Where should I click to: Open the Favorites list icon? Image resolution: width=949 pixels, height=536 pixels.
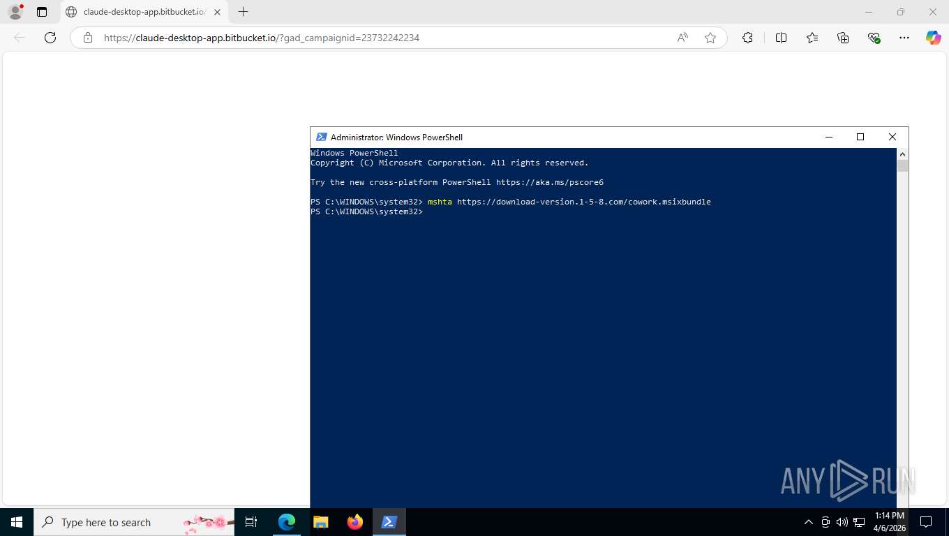click(x=812, y=38)
